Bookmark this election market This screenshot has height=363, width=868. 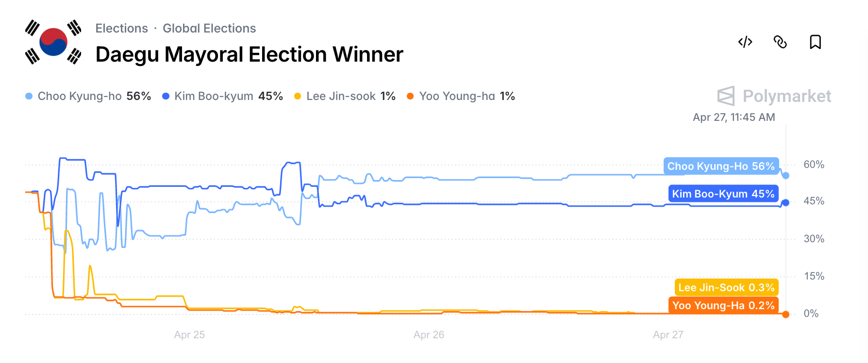click(x=815, y=42)
